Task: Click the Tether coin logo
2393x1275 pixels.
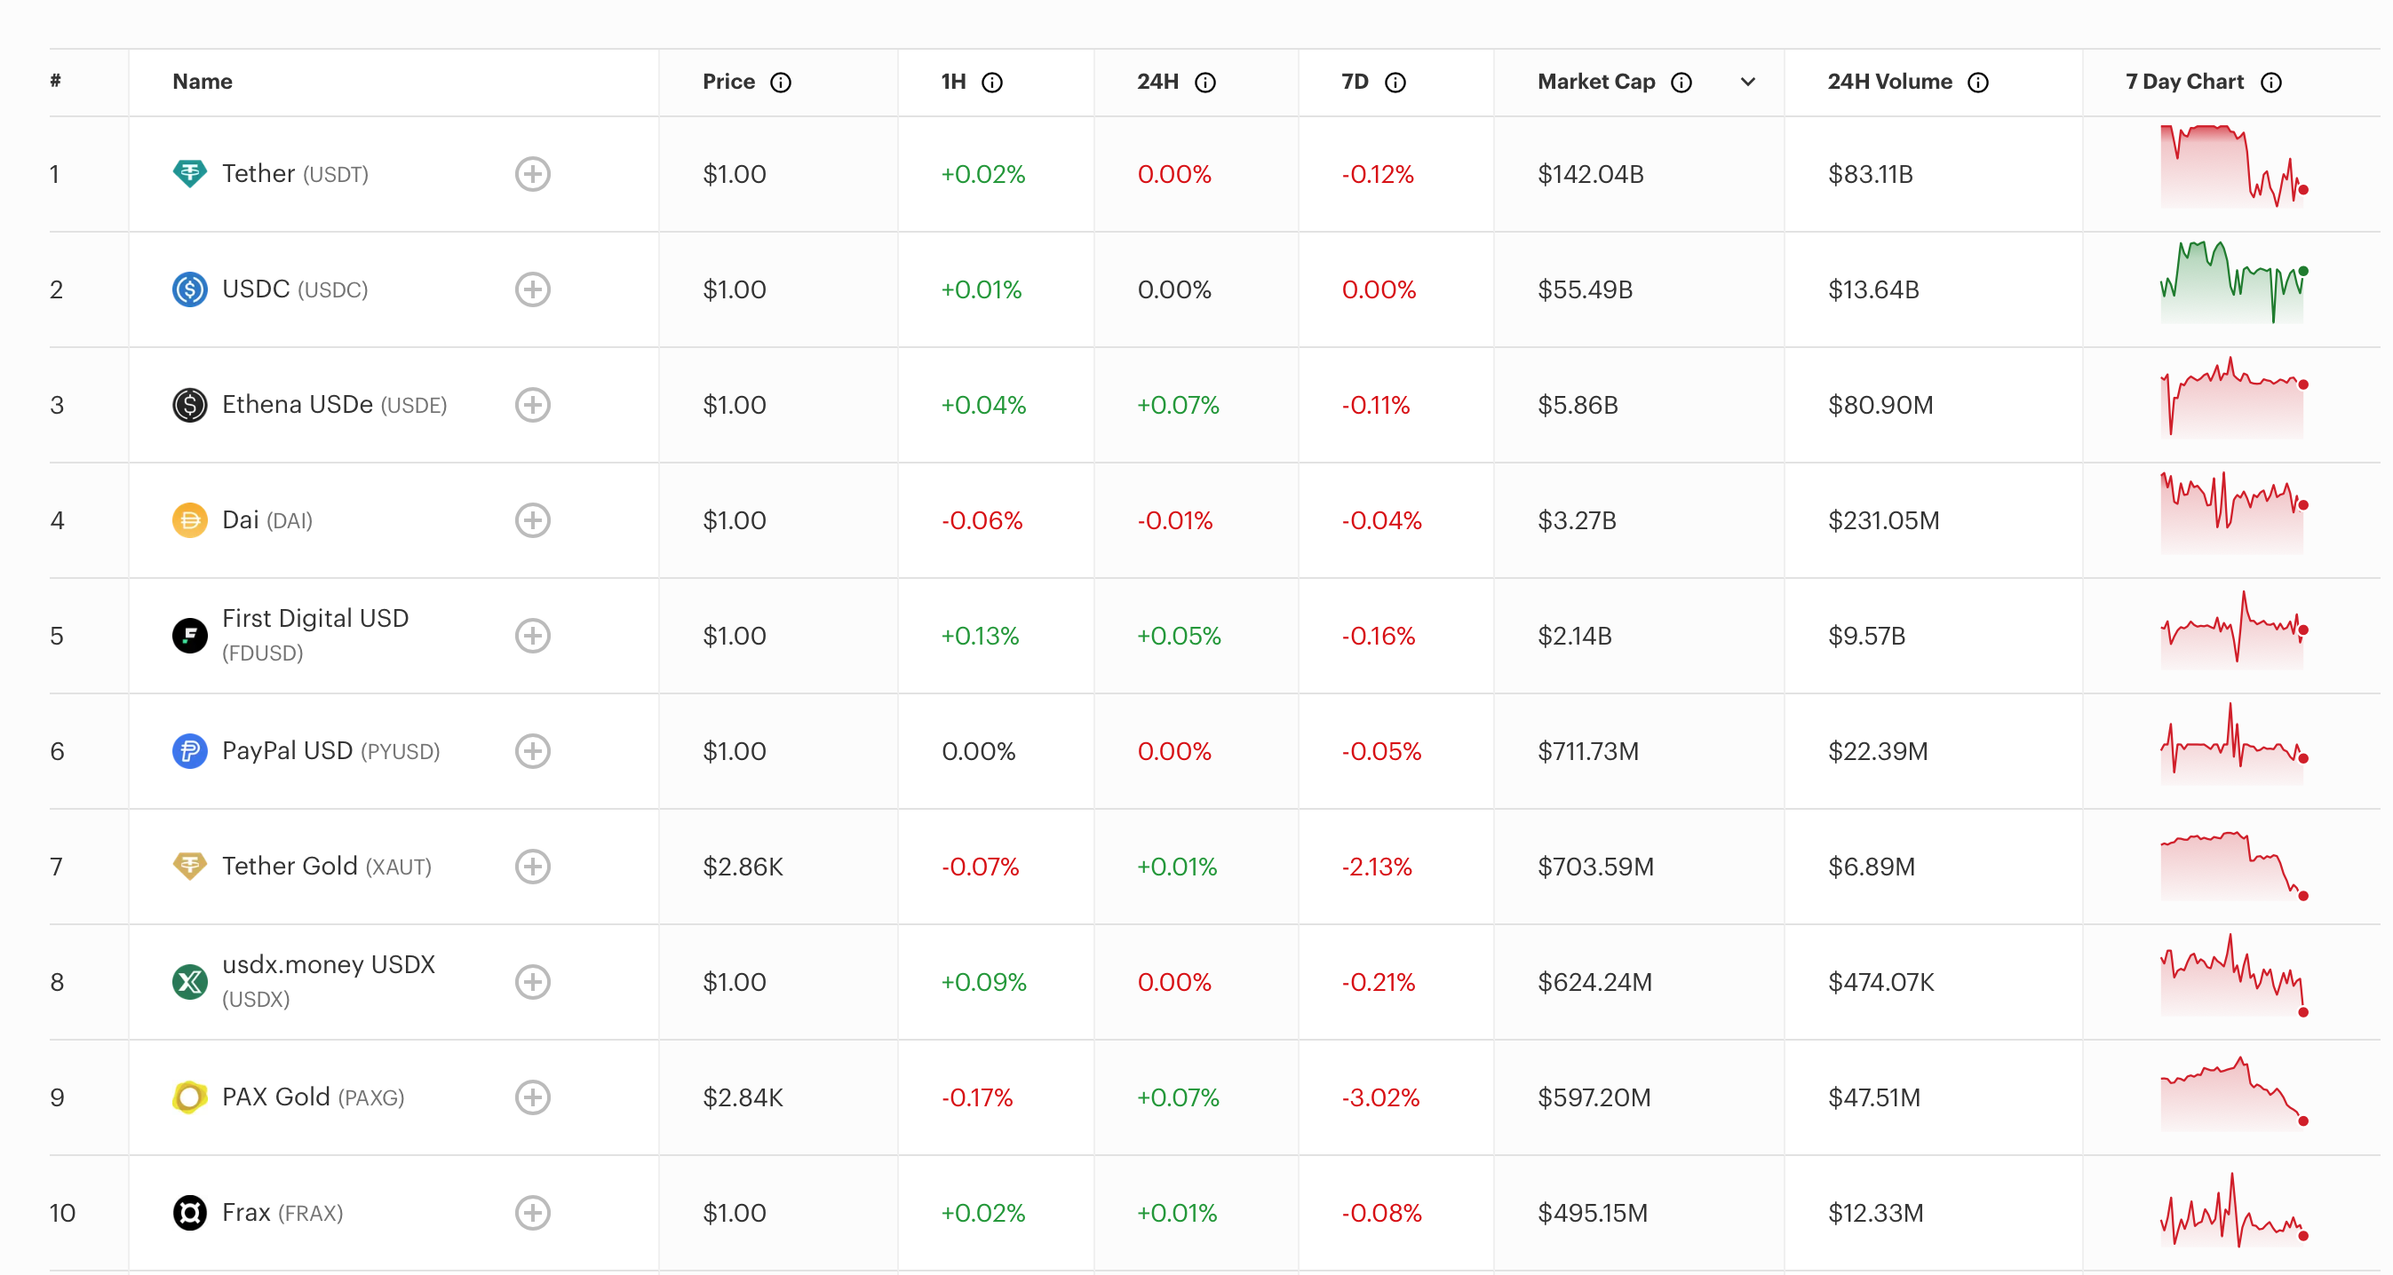Action: (x=189, y=174)
